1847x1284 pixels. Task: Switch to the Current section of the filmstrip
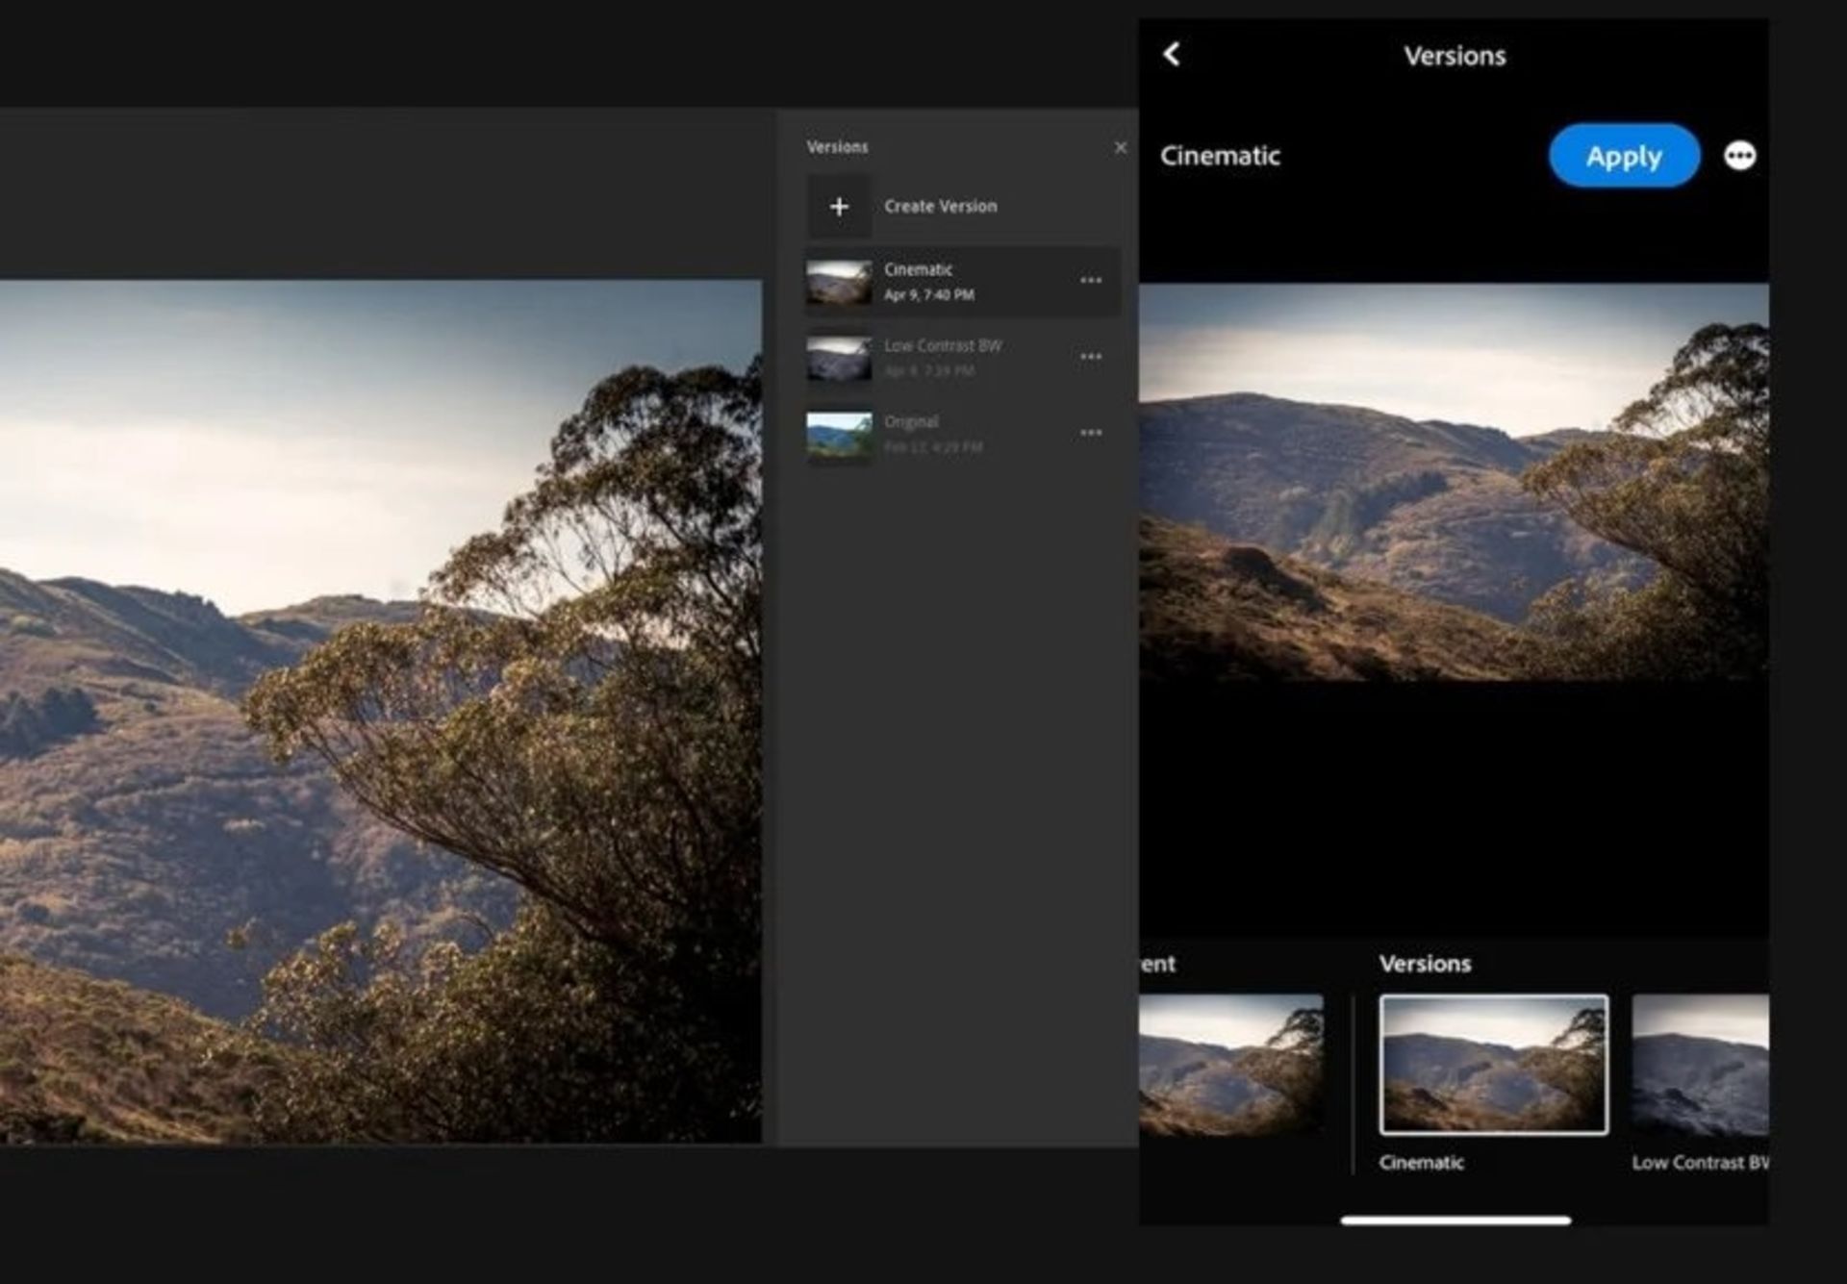point(1160,962)
